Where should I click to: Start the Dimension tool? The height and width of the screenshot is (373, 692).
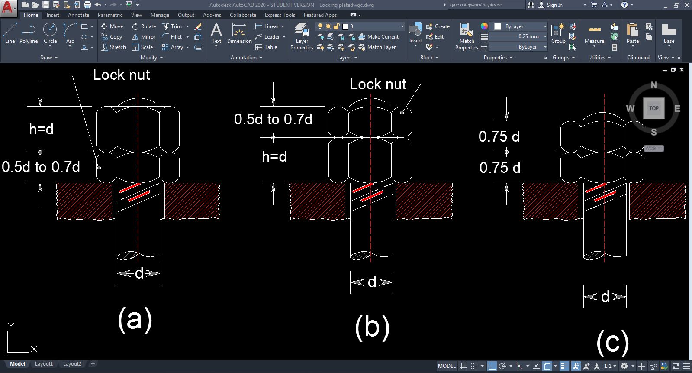pos(239,33)
